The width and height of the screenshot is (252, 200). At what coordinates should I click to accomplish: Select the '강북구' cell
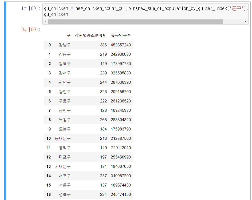coord(65,64)
